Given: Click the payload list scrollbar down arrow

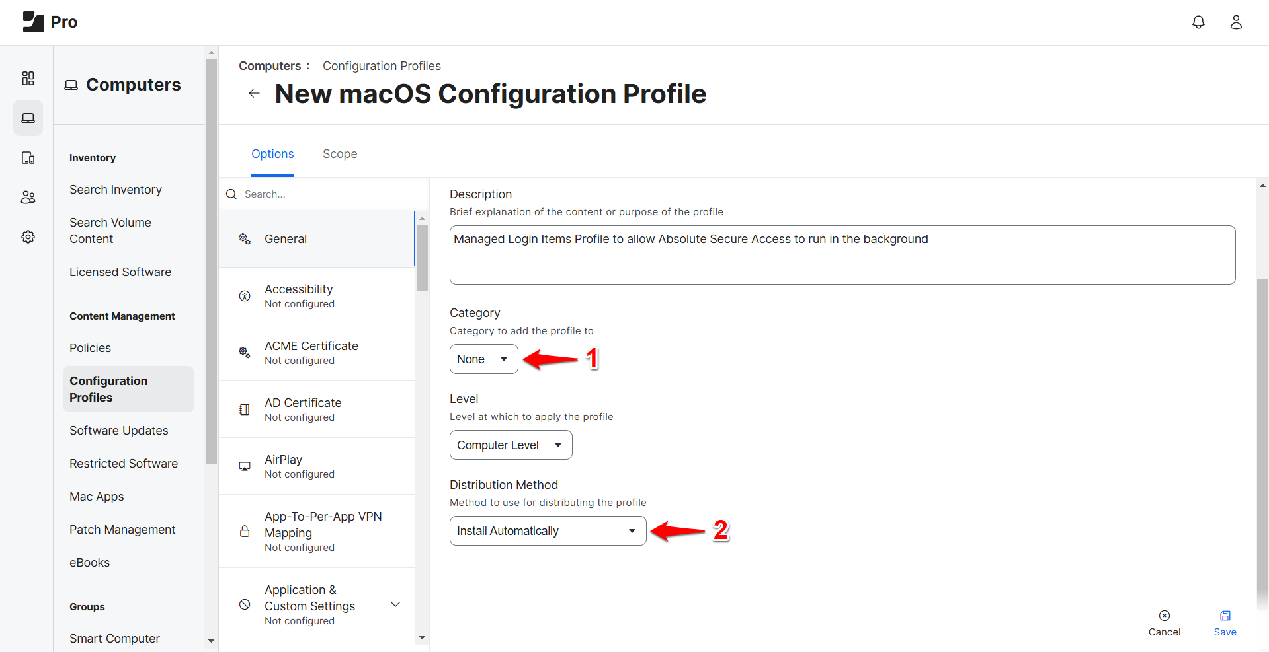Looking at the screenshot, I should click(x=422, y=637).
